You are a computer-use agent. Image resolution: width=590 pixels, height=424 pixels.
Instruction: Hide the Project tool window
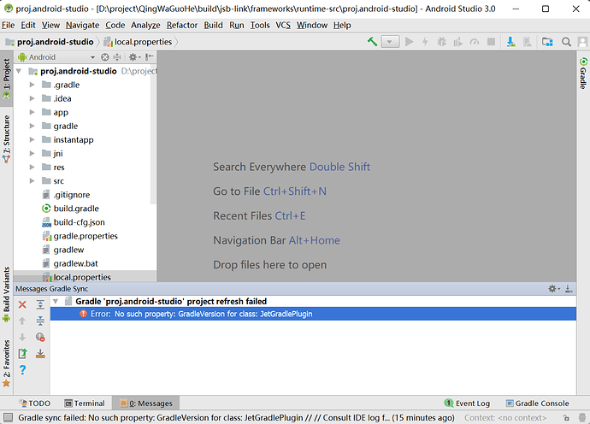(150, 56)
